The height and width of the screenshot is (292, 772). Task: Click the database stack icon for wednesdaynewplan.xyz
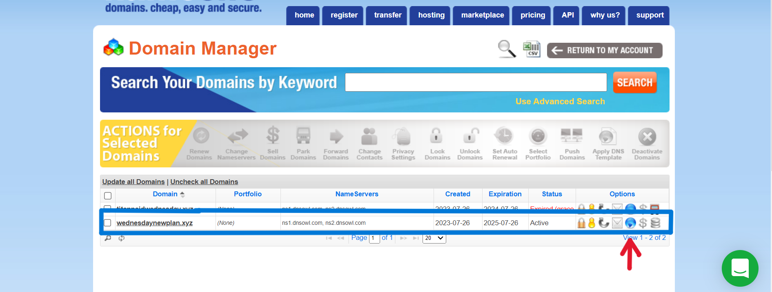pyautogui.click(x=655, y=223)
